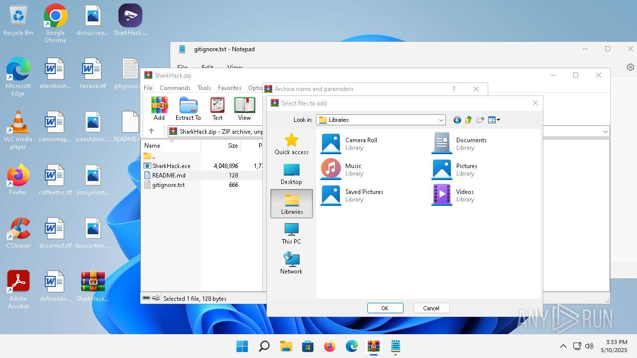Create new folder in file dialog

(x=480, y=120)
